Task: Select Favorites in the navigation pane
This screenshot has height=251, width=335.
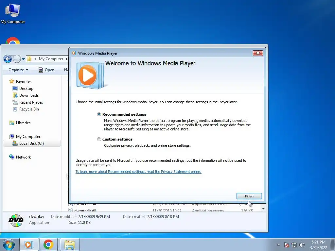Action: [24, 81]
